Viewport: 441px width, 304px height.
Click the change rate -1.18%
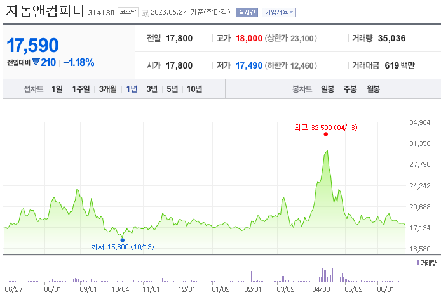(x=78, y=62)
